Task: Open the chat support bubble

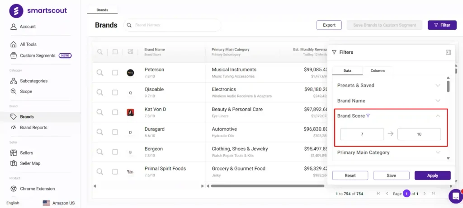Action: click(x=456, y=196)
